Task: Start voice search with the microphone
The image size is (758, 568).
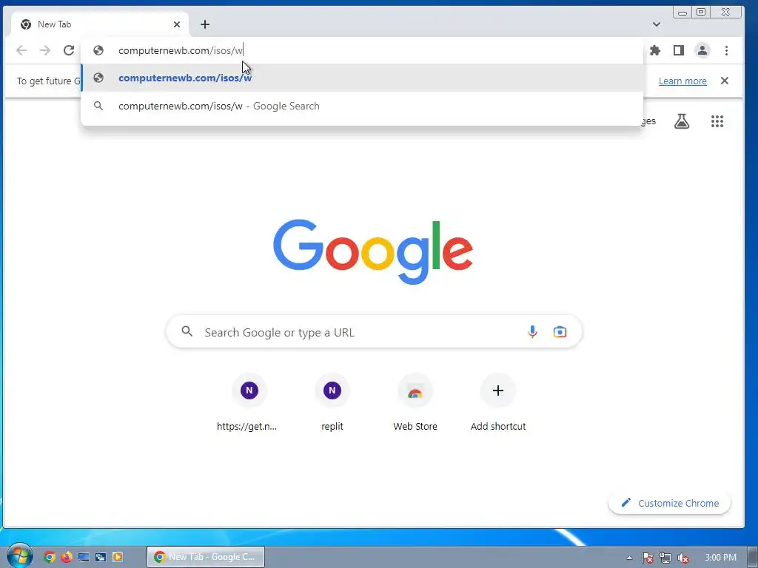Action: click(x=532, y=332)
